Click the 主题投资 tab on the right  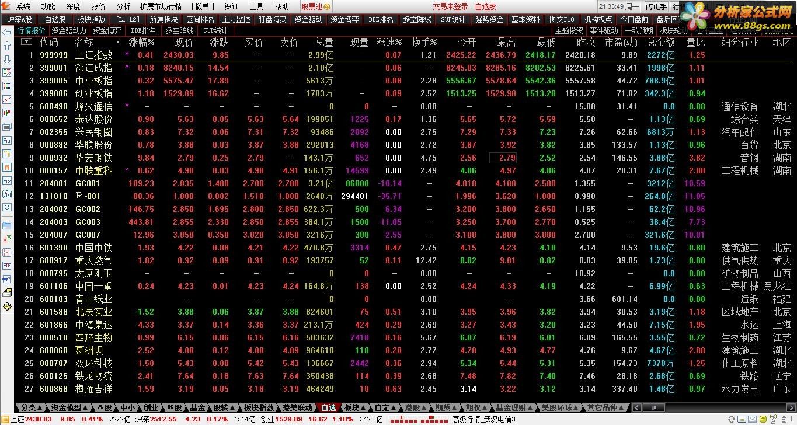[569, 31]
